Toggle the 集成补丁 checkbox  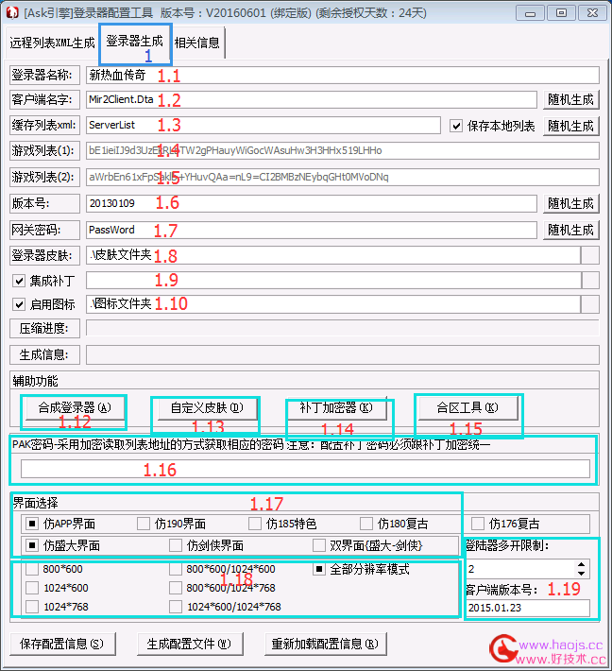pos(19,281)
